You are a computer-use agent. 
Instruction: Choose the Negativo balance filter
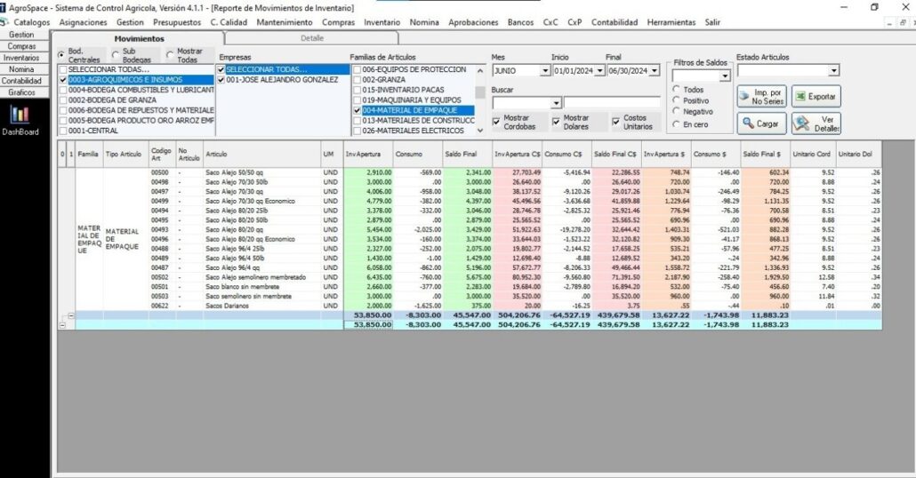tap(677, 112)
